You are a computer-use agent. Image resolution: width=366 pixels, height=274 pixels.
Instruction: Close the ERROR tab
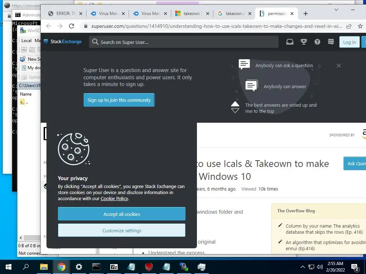80,14
